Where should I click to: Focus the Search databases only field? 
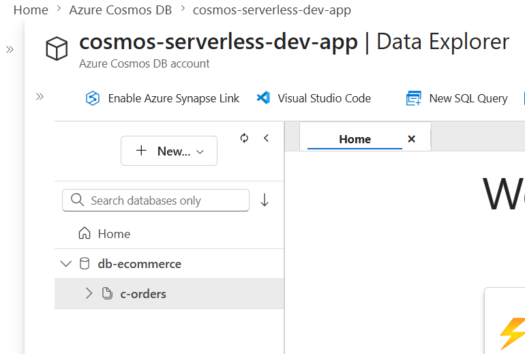point(155,201)
